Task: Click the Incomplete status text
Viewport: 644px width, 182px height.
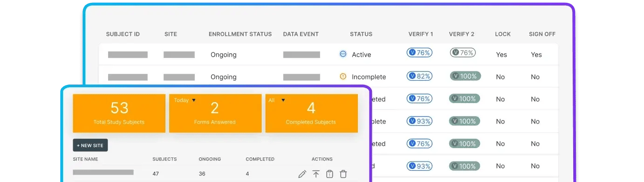Action: (x=369, y=77)
